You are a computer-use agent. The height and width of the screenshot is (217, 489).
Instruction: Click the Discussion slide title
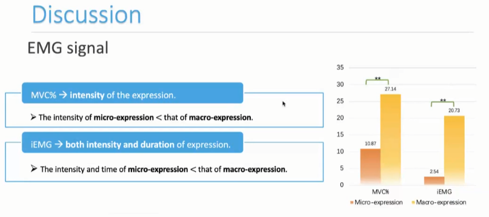pos(87,14)
